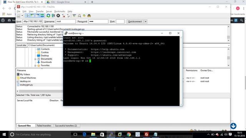Sort local list by Filename header

22,71
